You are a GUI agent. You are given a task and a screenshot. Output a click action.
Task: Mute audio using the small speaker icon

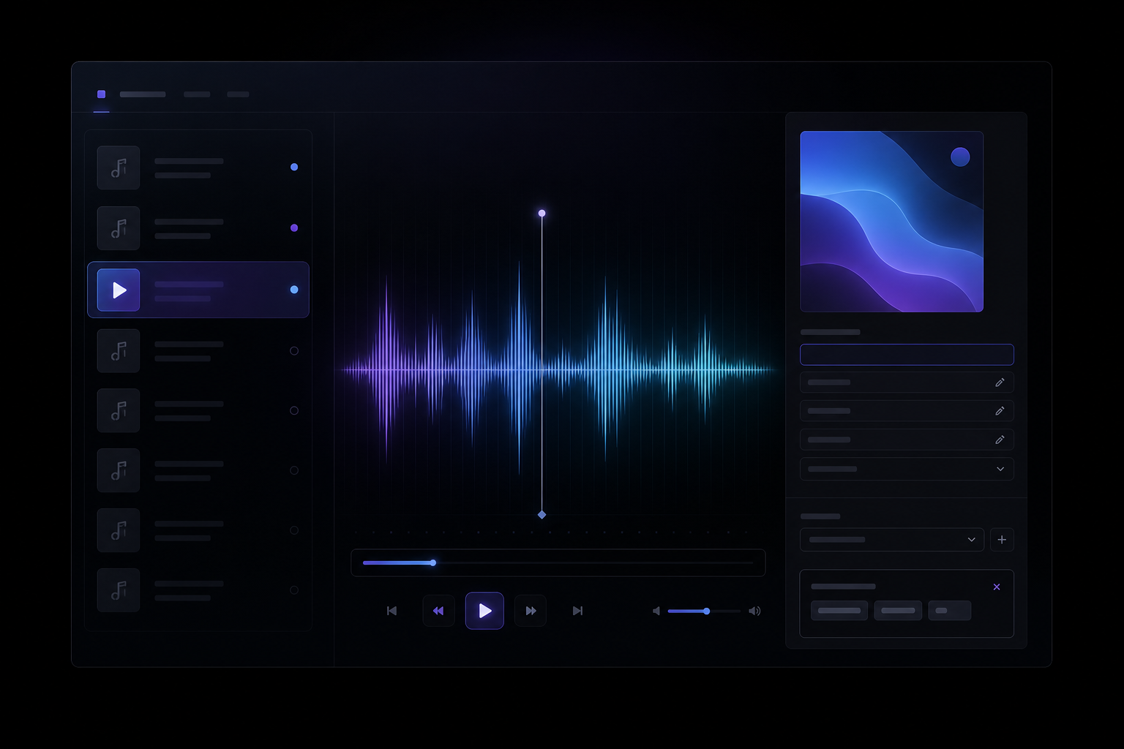656,611
